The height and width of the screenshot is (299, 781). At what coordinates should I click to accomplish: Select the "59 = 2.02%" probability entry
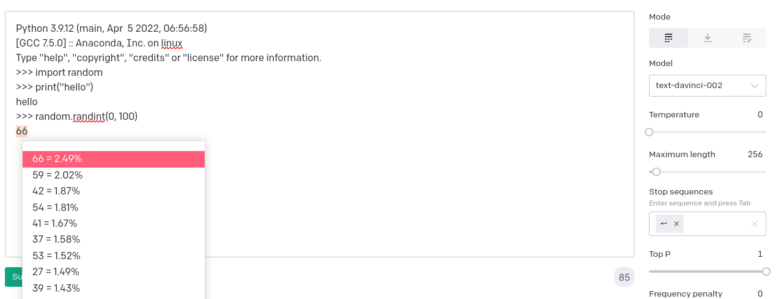pos(113,175)
